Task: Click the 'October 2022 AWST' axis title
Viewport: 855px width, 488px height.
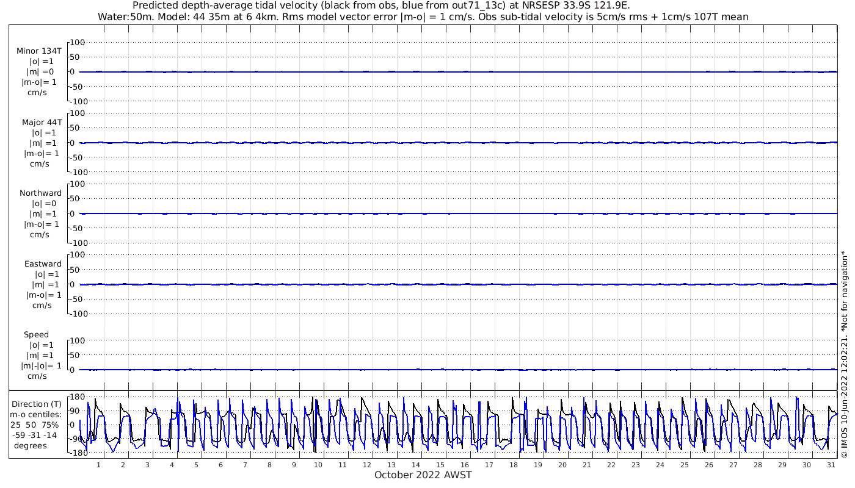Action: coord(423,475)
